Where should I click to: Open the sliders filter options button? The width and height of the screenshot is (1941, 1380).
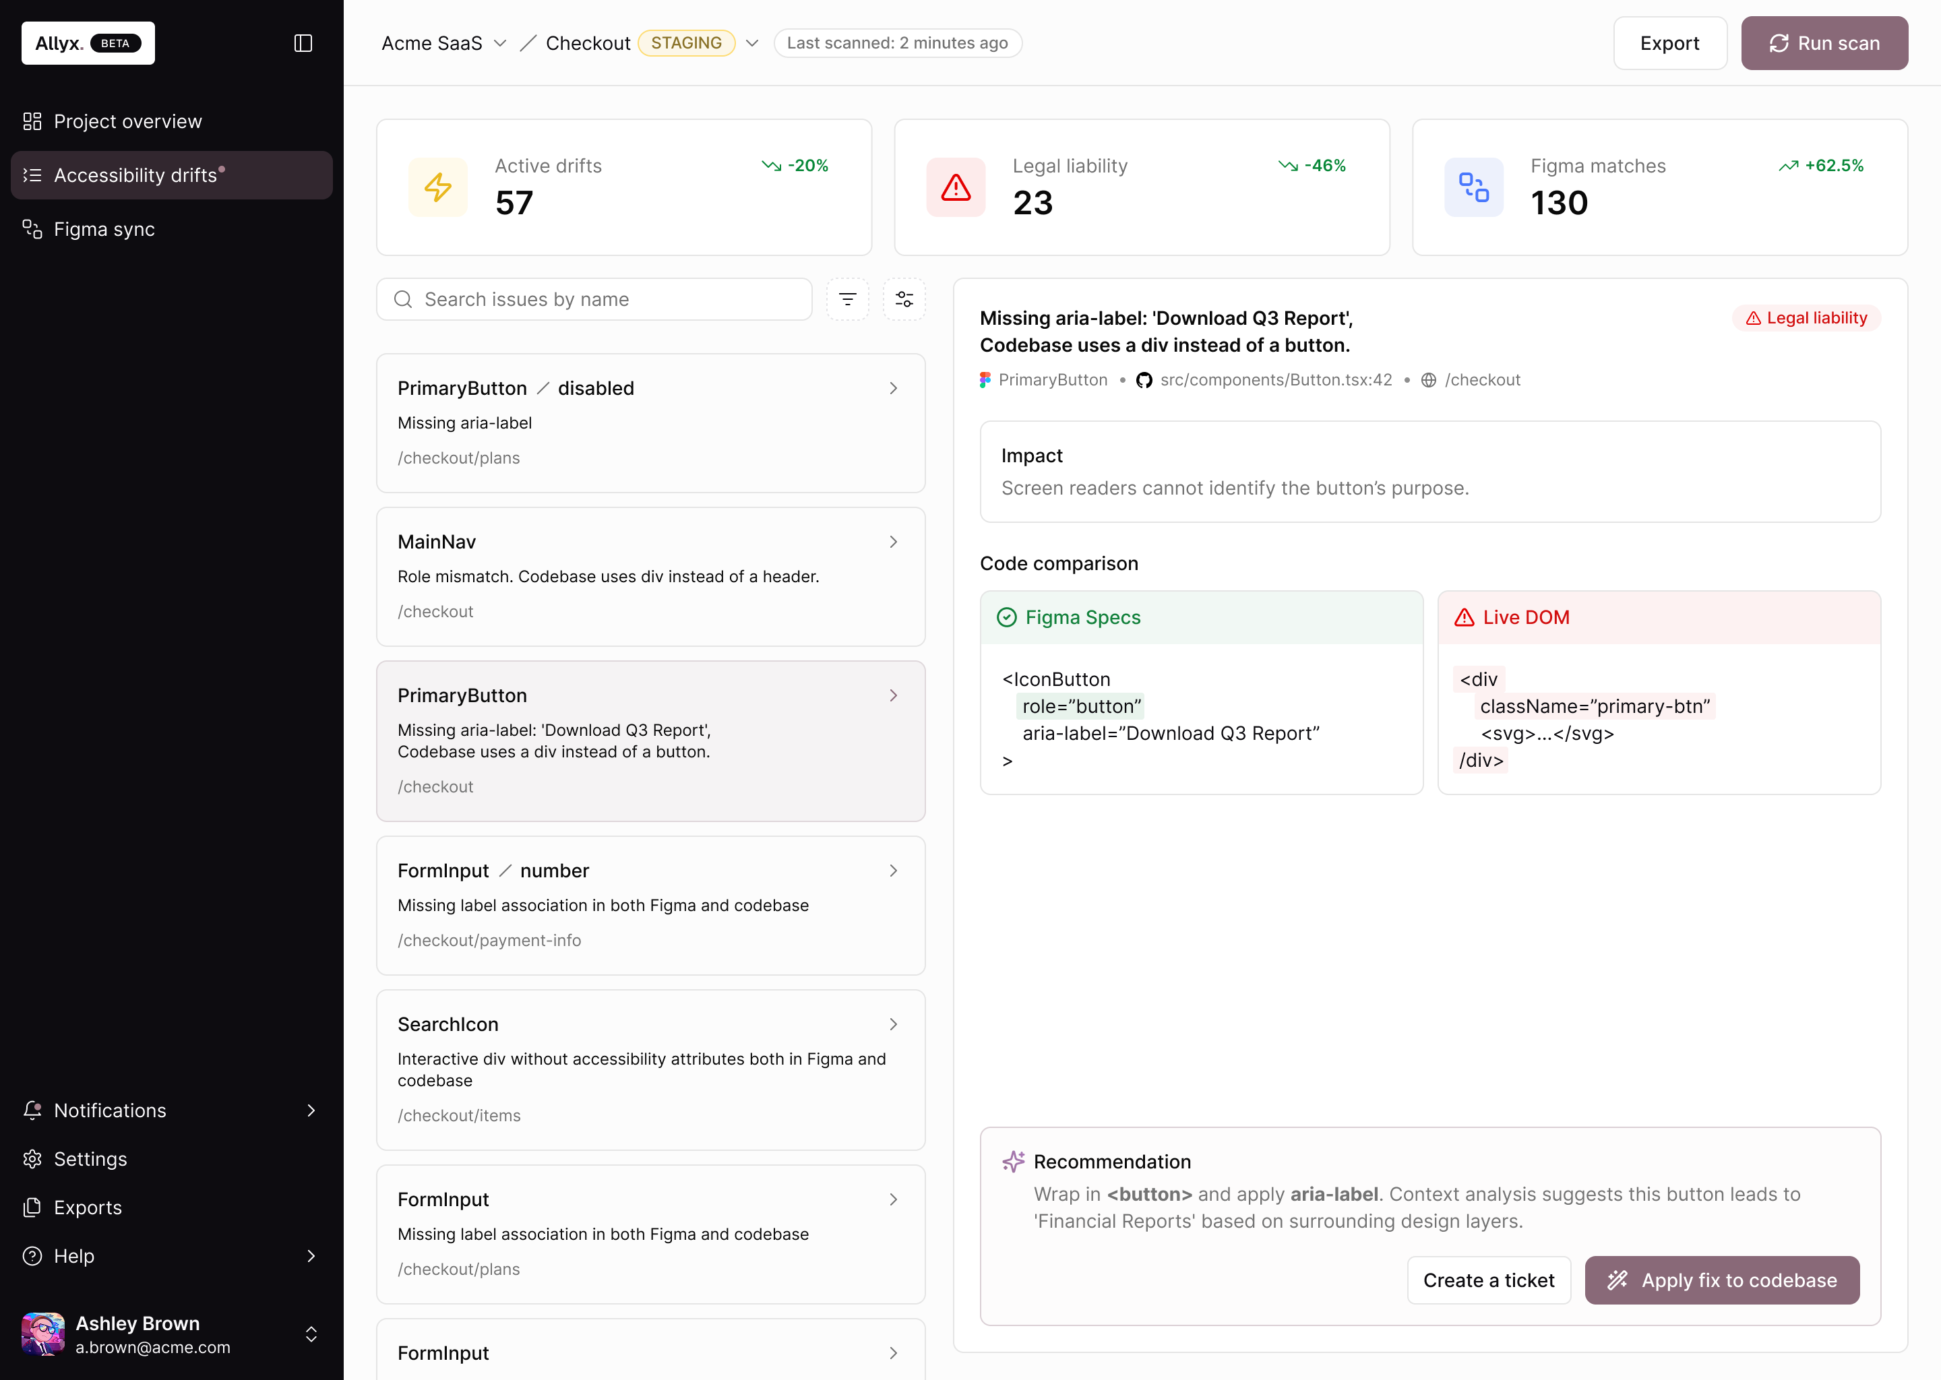(x=904, y=299)
